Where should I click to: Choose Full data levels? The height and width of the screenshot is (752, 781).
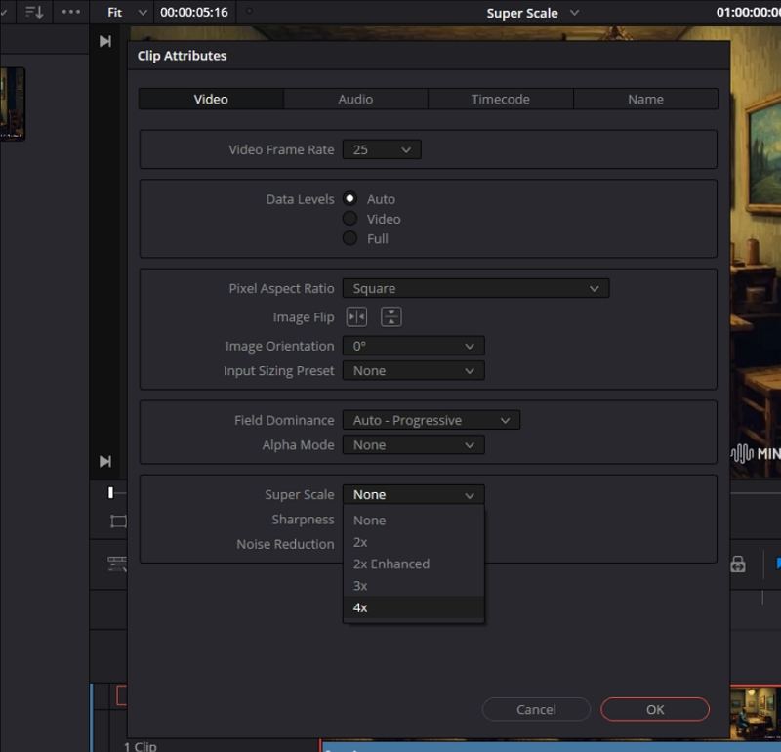[x=349, y=237]
